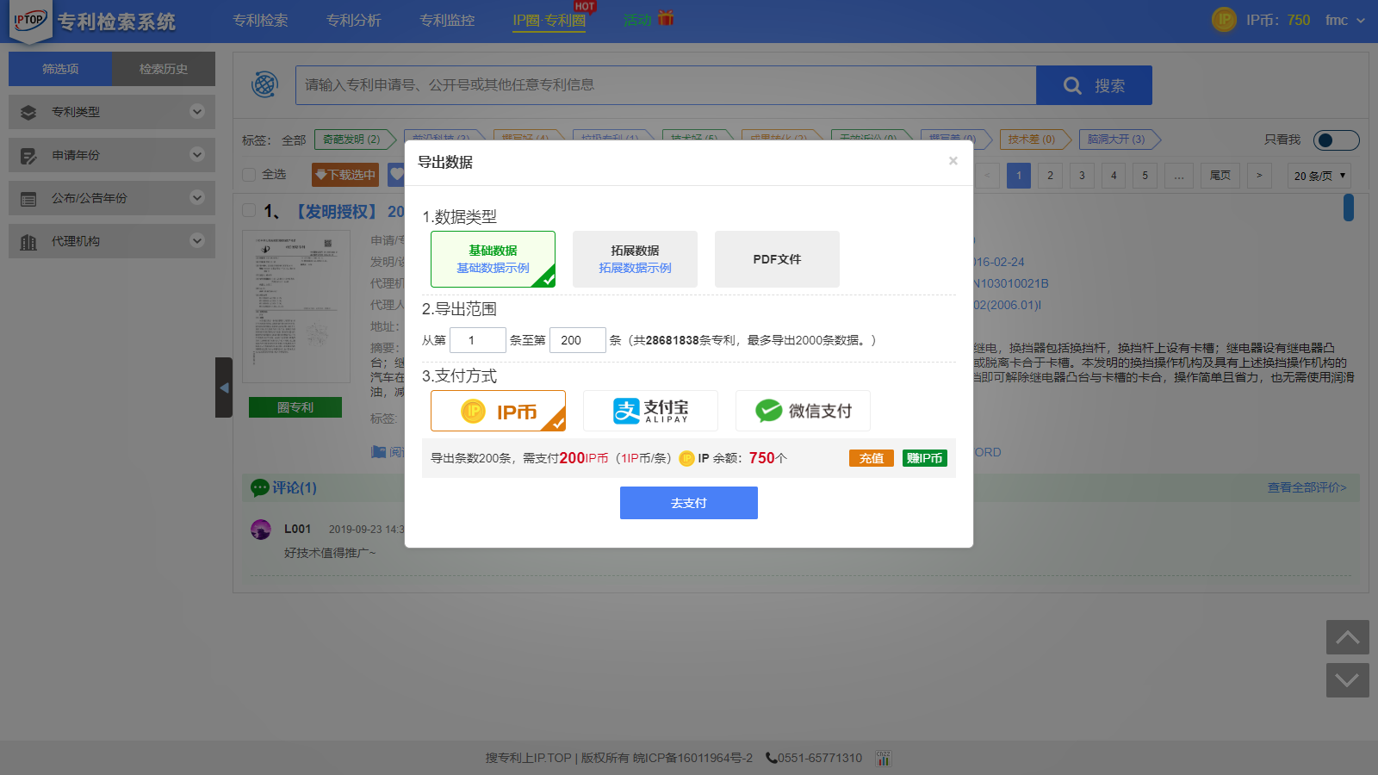This screenshot has width=1378, height=775.
Task: Open the 20条/页 page size dropdown
Action: tap(1319, 176)
